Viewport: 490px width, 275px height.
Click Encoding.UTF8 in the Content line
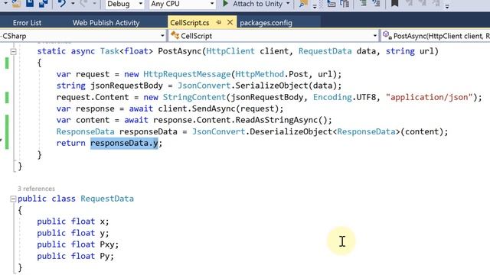[345, 97]
